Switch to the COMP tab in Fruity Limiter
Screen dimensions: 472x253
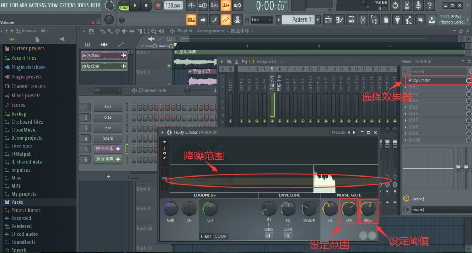[220, 236]
